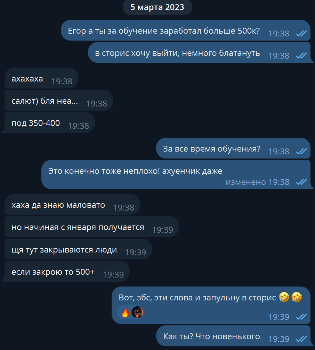Image resolution: width=315 pixels, height=350 pixels.
Task: Click read checkmarks on the 500к question message
Action: pyautogui.click(x=301, y=34)
